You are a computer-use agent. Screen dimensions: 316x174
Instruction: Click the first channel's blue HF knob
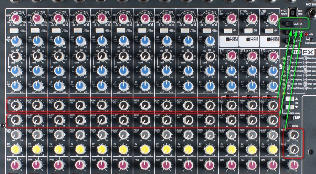[16, 41]
